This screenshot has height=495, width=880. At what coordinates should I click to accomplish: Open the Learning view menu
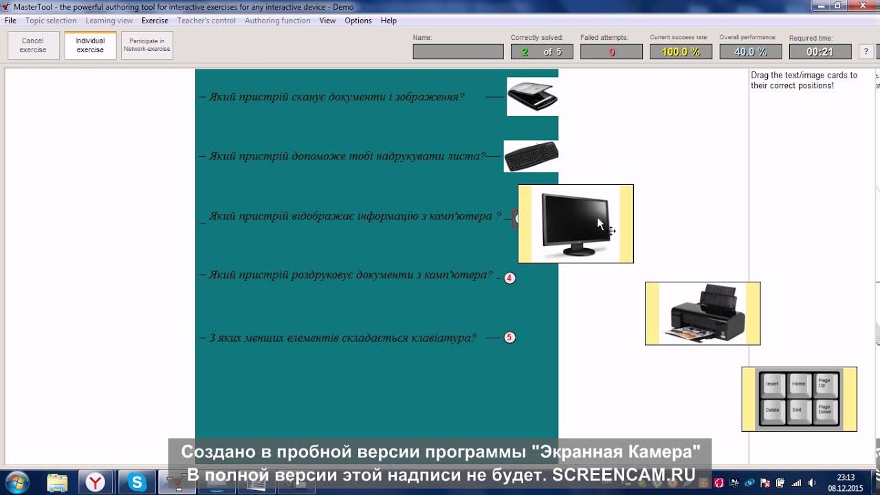109,21
